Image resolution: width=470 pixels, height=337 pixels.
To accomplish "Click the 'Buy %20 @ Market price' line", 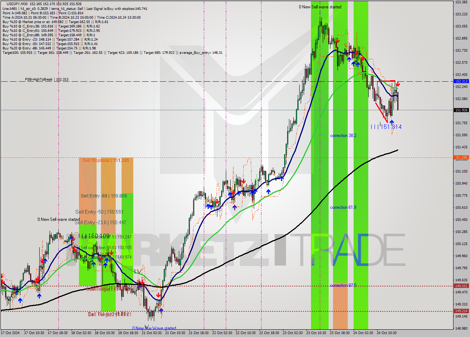I will (x=55, y=22).
